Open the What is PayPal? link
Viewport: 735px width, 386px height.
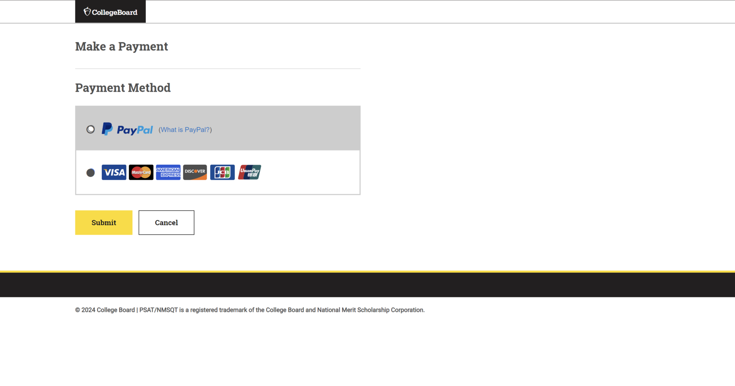point(185,130)
